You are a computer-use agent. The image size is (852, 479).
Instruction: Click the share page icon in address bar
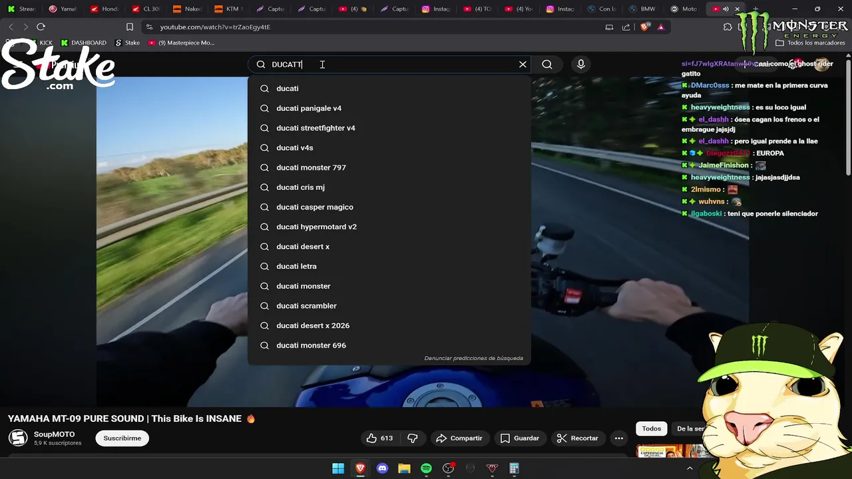626,27
